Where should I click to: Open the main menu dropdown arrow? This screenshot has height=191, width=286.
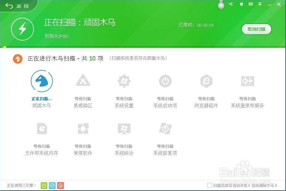[x=260, y=4]
